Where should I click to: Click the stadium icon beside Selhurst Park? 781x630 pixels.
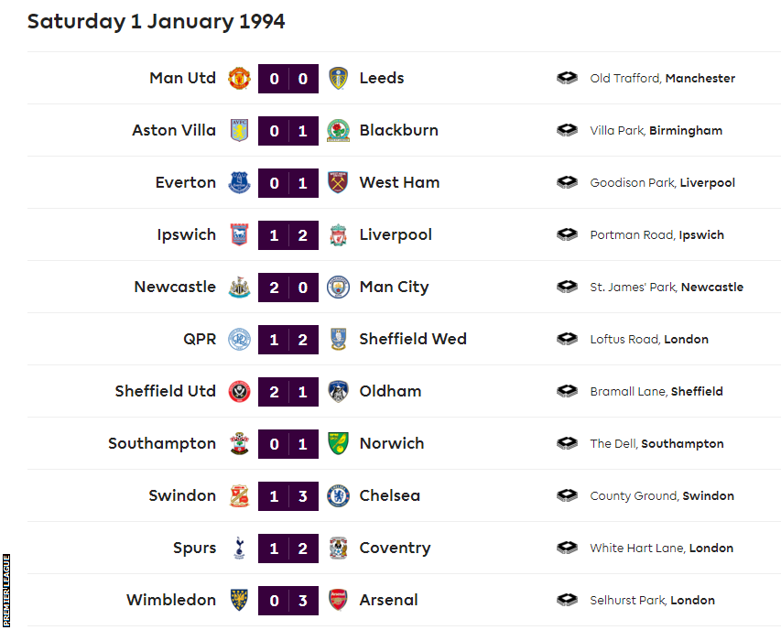pos(567,600)
